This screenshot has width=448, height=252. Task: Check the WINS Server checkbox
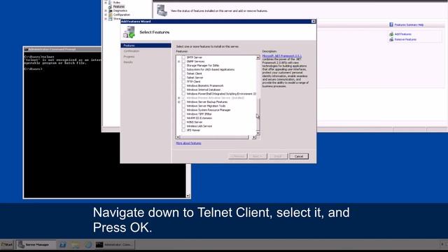point(183,122)
